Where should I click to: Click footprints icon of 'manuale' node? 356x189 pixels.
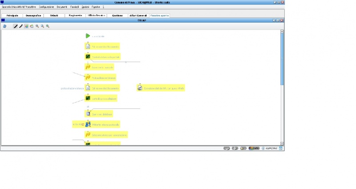tap(88, 67)
